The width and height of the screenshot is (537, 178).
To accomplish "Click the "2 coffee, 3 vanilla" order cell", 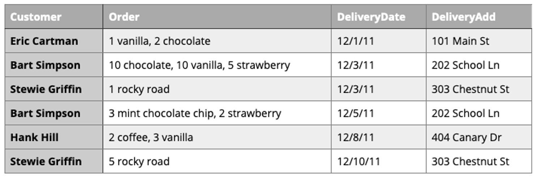I will [151, 138].
